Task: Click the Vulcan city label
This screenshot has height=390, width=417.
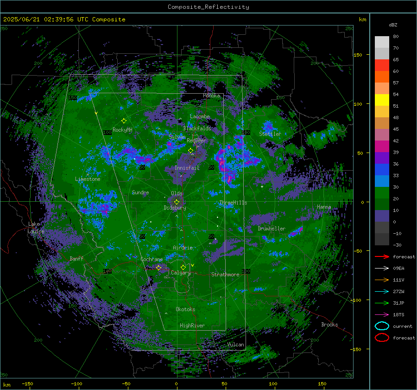Action: (x=236, y=345)
